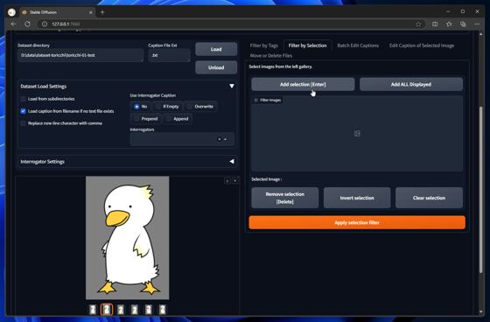The image size is (490, 322).
Task: Select the orange-highlighted gallery thumbnail
Action: coord(107,310)
